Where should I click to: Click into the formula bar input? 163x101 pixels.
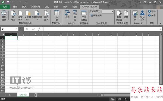point(101,29)
